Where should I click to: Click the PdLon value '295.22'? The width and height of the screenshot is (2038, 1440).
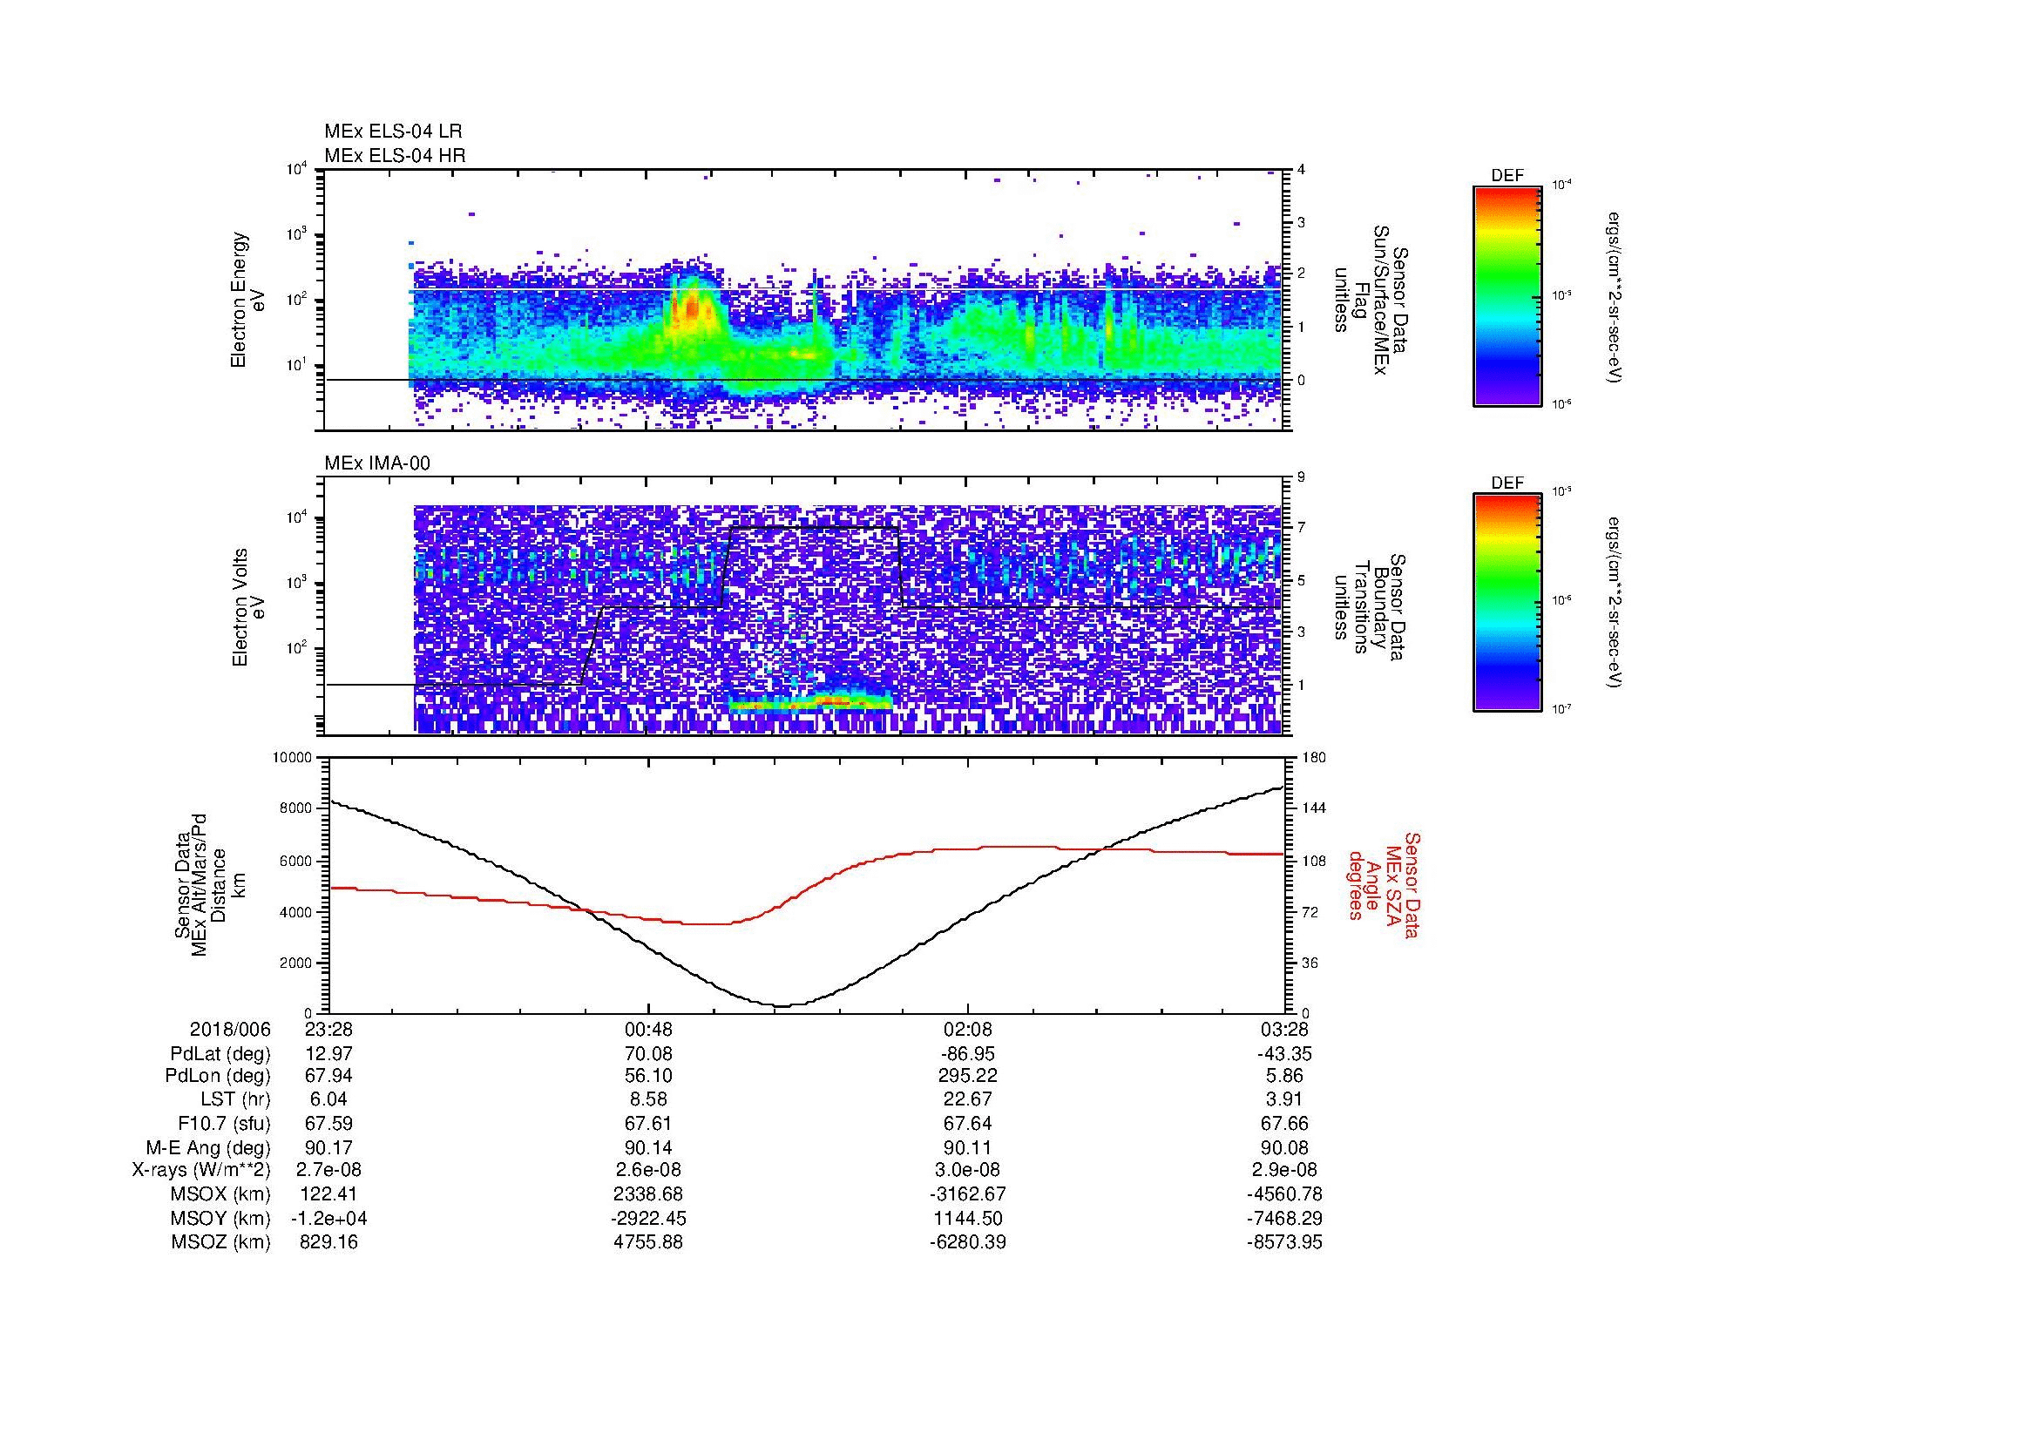[x=966, y=1076]
